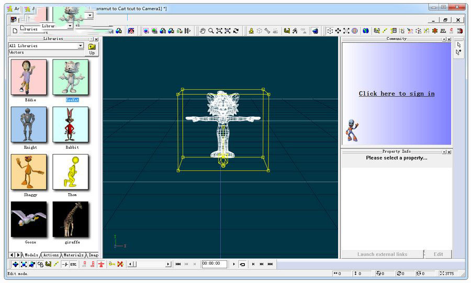The width and height of the screenshot is (471, 283).
Task: Switch to the Models tab
Action: click(31, 255)
